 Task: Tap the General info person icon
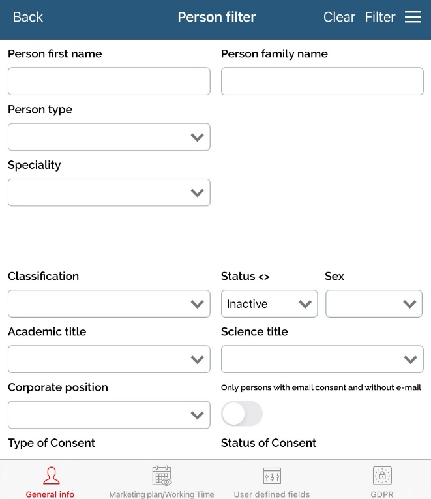click(50, 476)
